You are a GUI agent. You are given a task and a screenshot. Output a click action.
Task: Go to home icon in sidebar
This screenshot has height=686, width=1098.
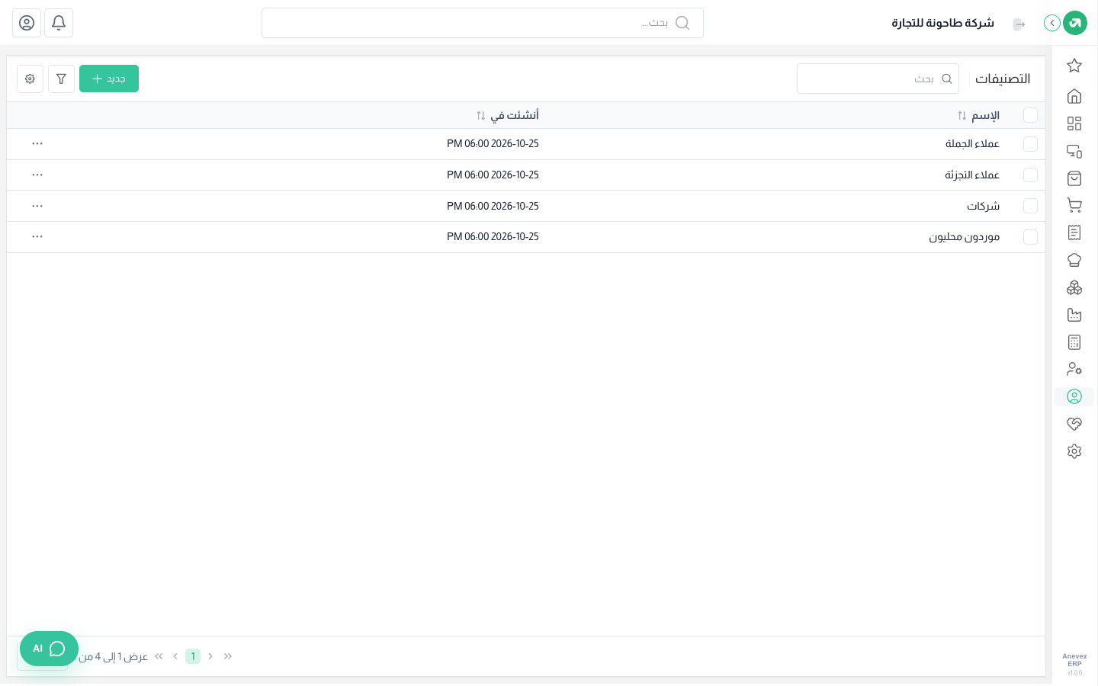tap(1074, 96)
